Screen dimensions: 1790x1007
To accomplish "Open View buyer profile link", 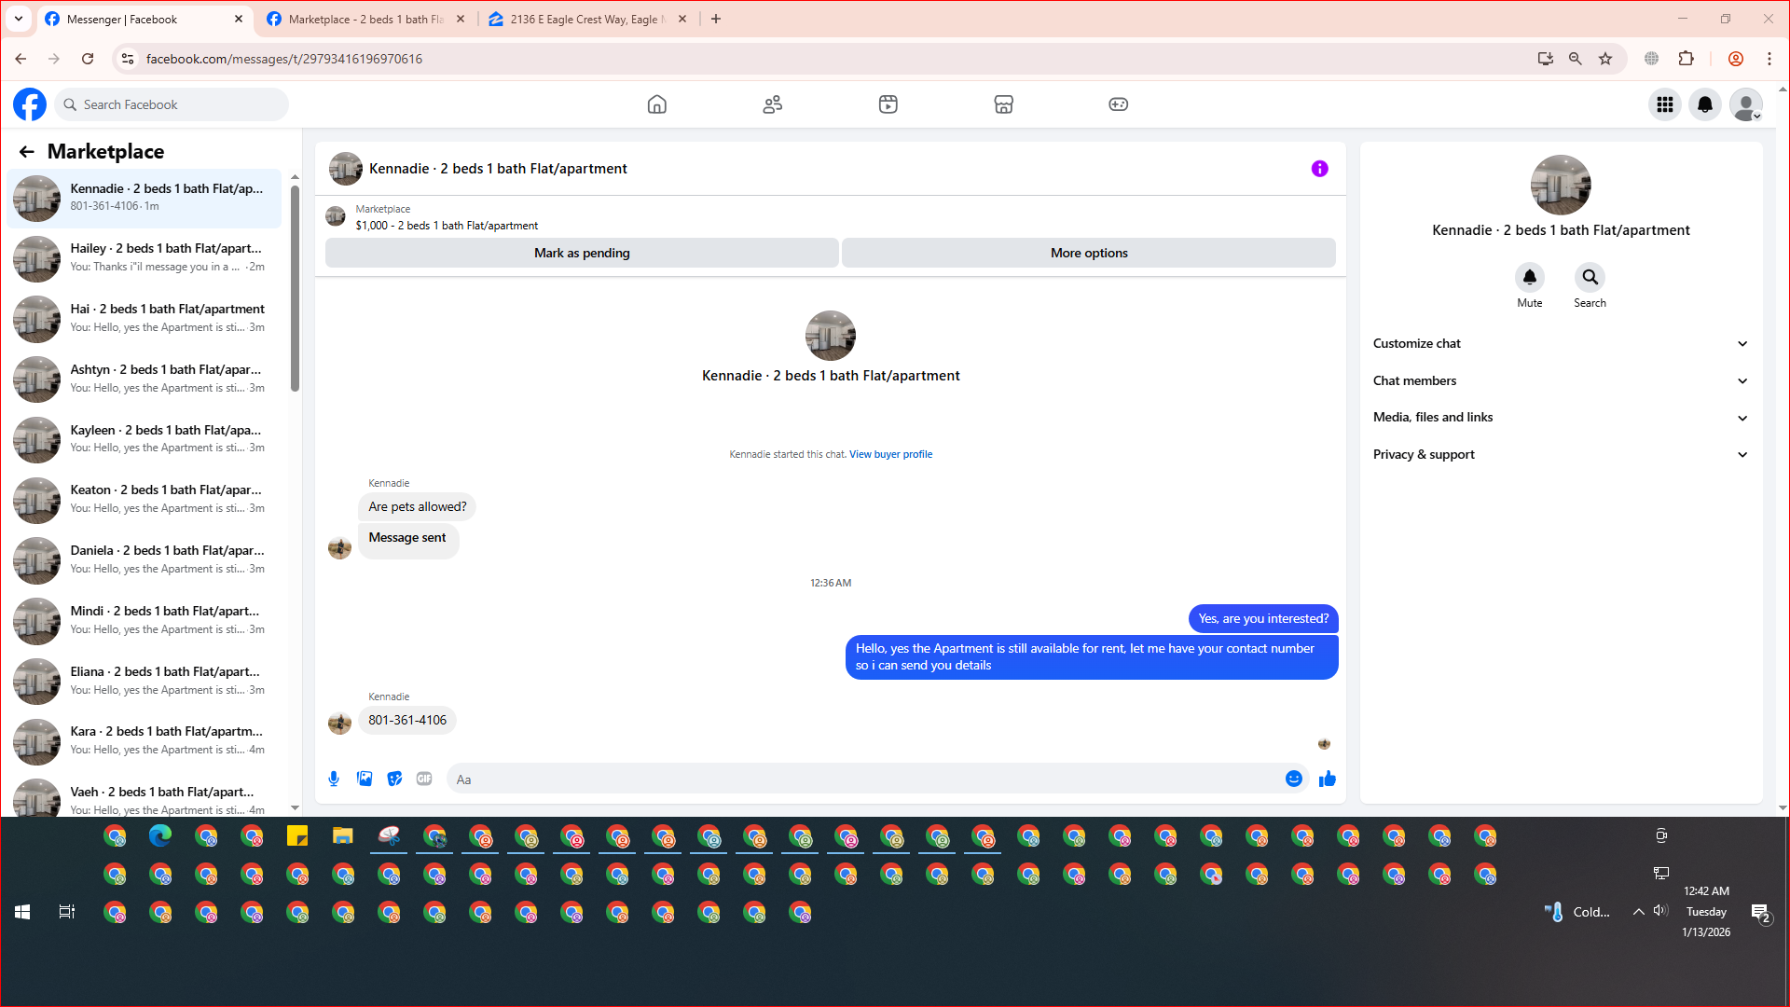I will click(x=890, y=454).
